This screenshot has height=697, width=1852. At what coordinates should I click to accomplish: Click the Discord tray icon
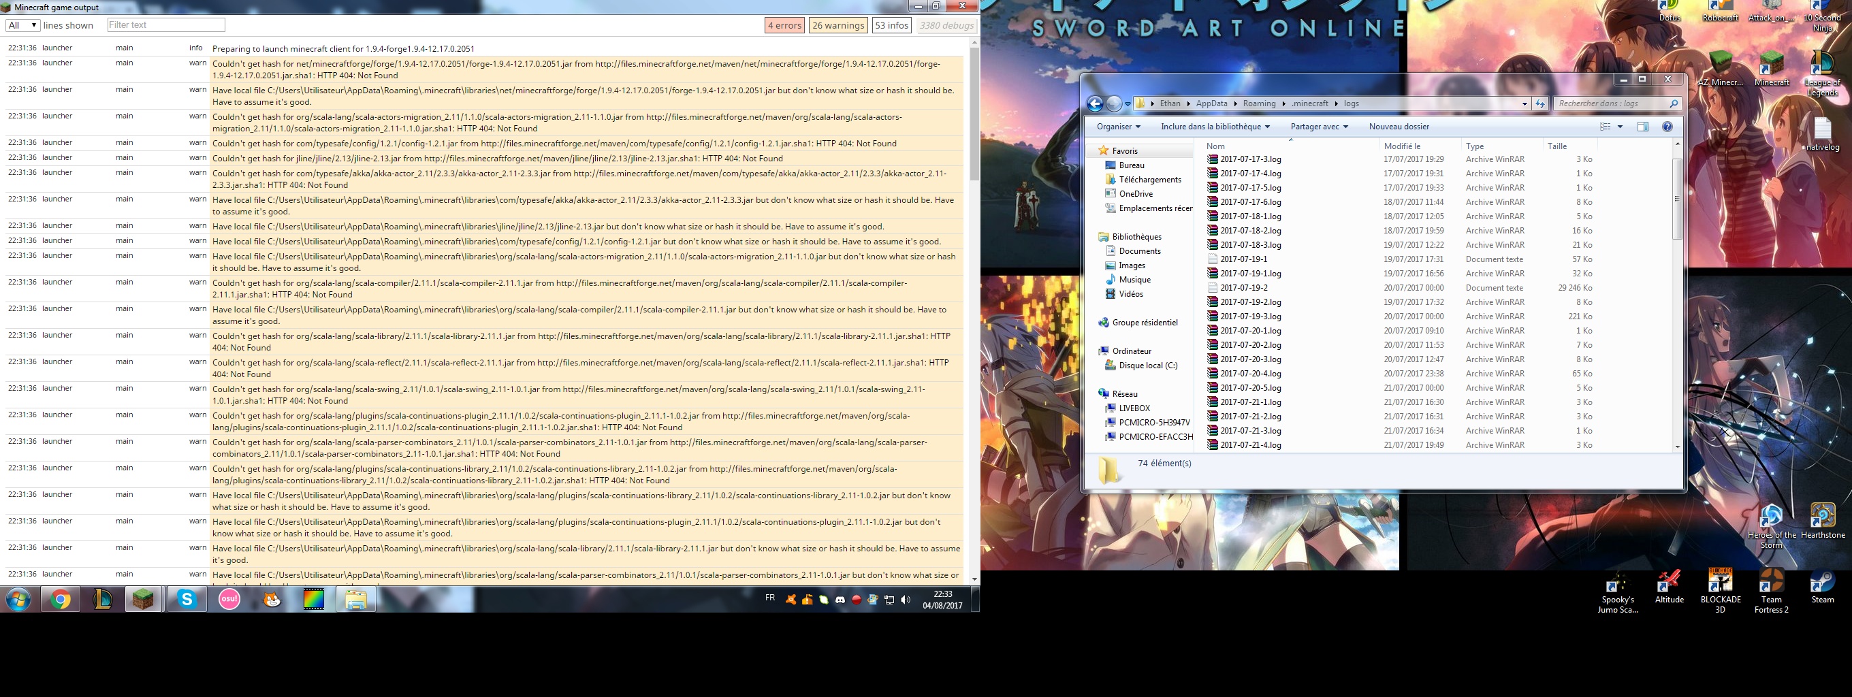click(840, 599)
